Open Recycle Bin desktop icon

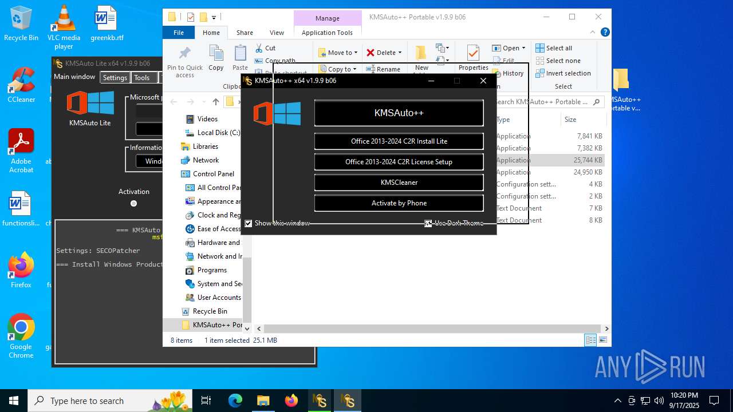(21, 23)
